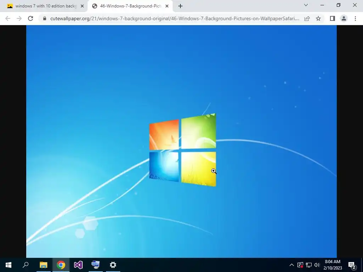Open taskbar search magnifier

26,265
